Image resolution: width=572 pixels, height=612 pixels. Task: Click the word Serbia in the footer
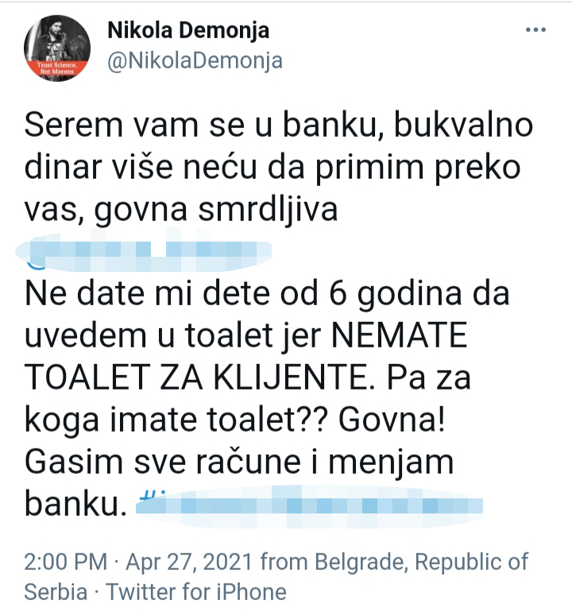(x=56, y=591)
